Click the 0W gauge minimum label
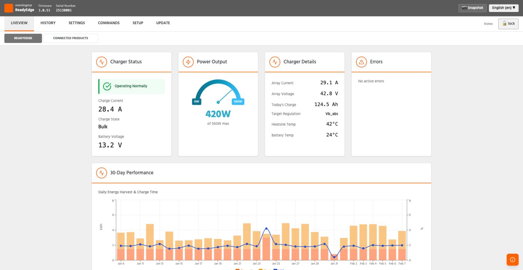The image size is (523, 270). pyautogui.click(x=196, y=101)
